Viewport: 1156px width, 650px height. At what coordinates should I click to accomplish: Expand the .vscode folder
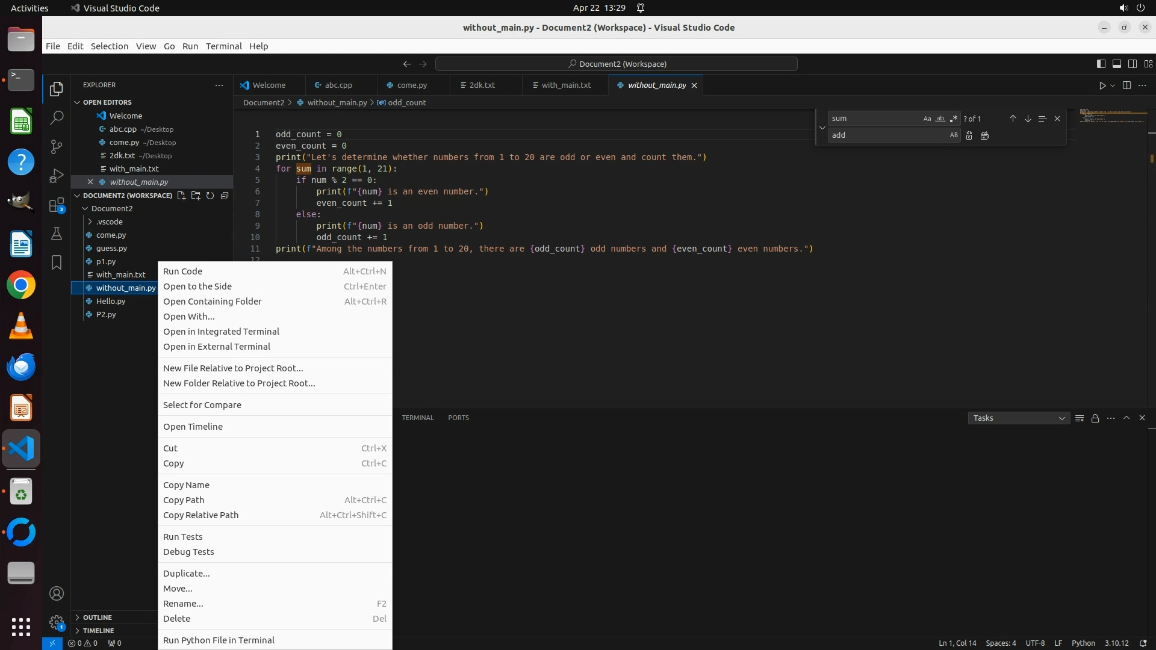click(109, 221)
